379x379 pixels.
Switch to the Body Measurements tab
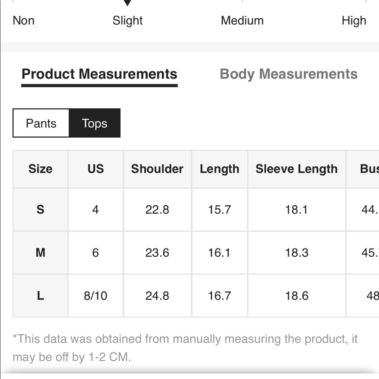[x=288, y=74]
